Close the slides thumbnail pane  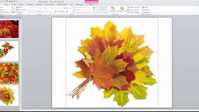click(x=20, y=17)
